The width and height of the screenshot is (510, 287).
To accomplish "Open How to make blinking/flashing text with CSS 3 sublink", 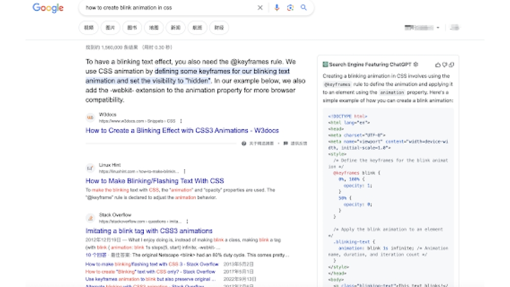I will coord(152,264).
